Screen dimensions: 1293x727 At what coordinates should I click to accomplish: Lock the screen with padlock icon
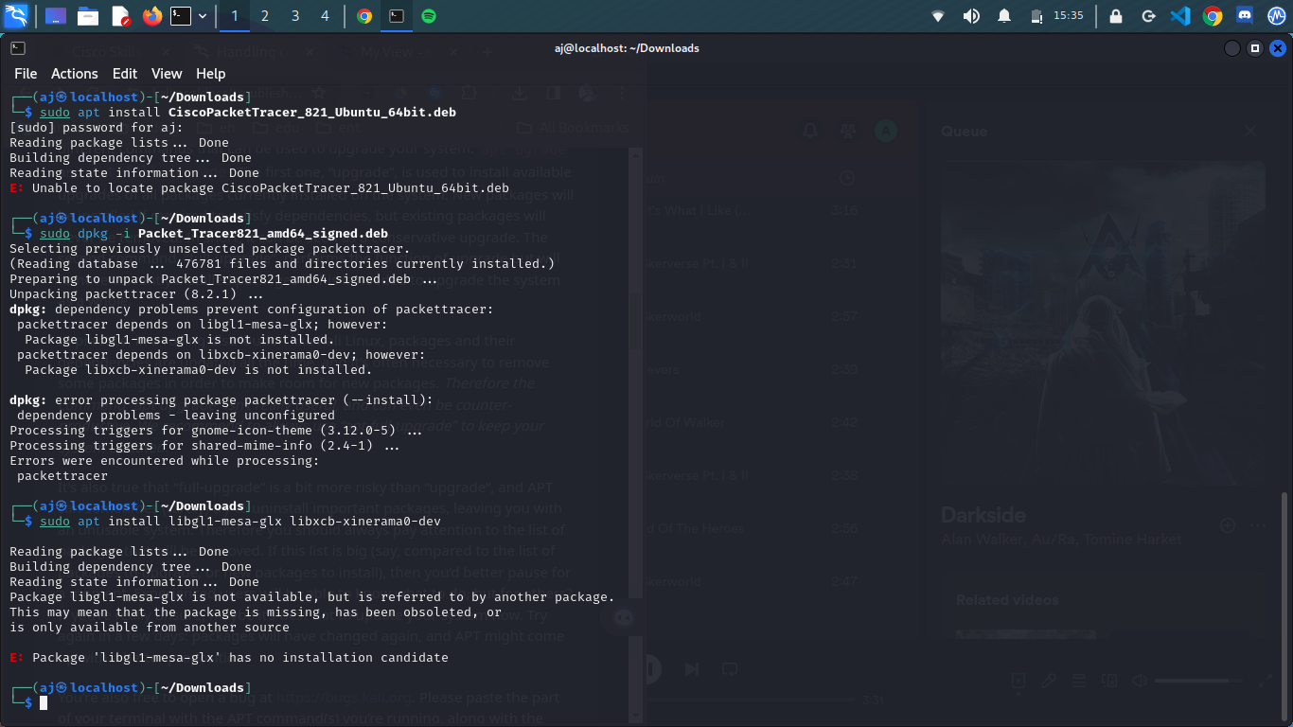pos(1116,16)
